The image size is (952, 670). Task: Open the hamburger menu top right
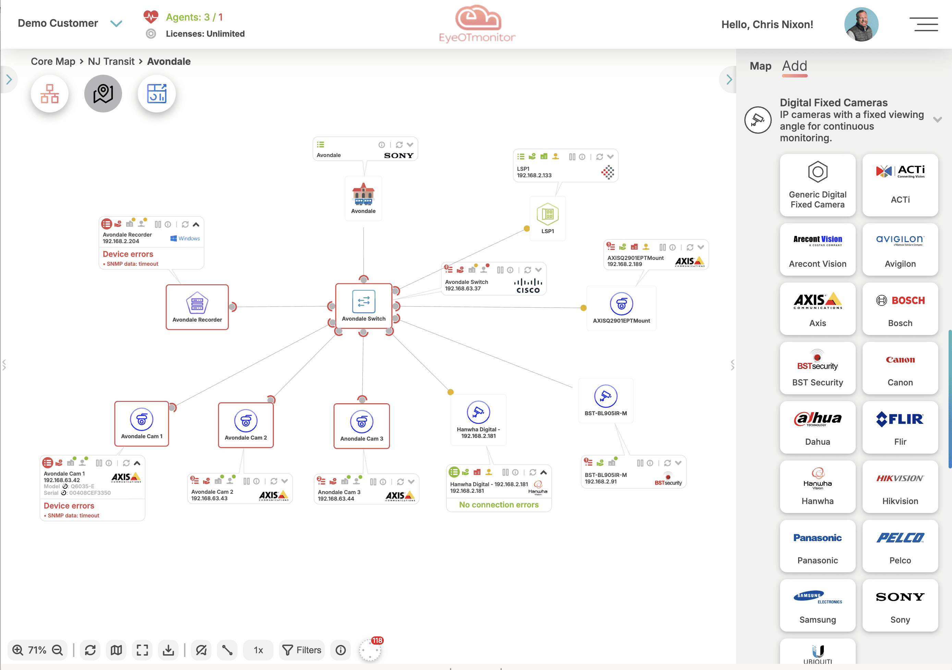click(x=924, y=24)
